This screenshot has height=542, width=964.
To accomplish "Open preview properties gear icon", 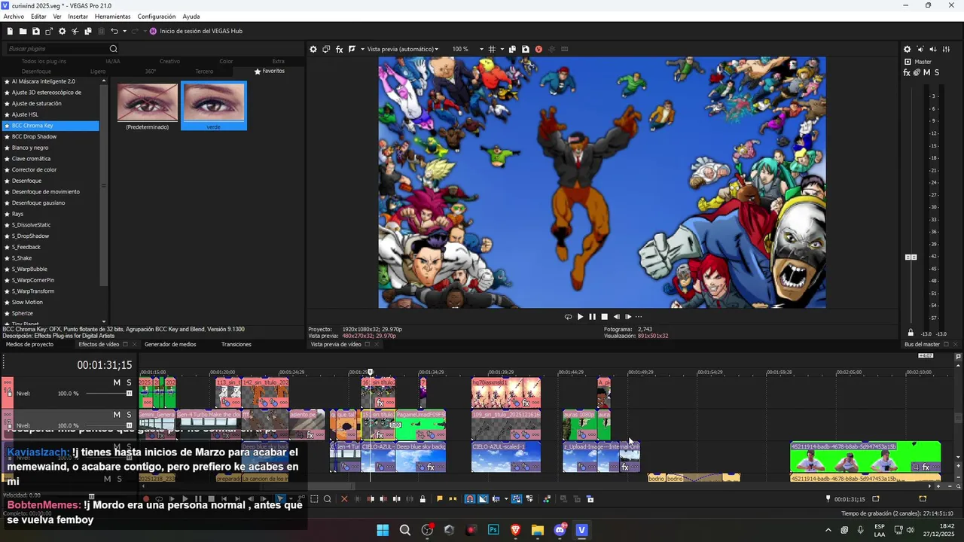I will [x=313, y=49].
